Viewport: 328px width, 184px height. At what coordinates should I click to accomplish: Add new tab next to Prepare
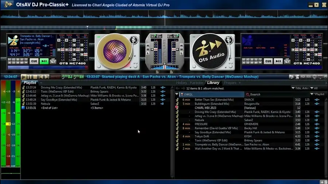(x=240, y=83)
